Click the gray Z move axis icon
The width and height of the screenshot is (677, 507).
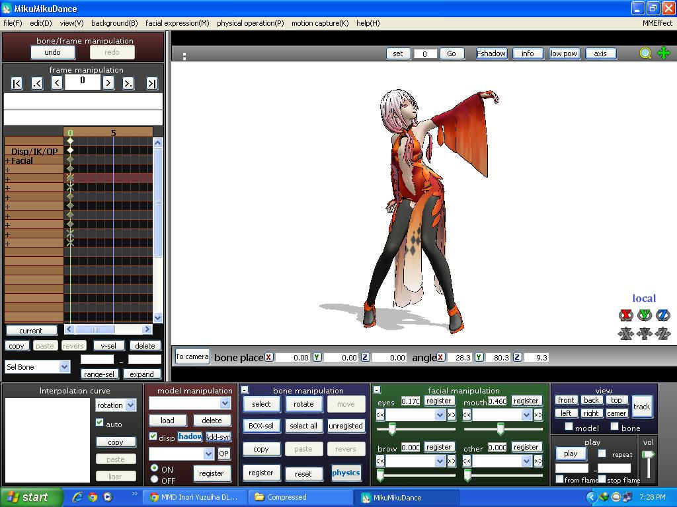[662, 333]
